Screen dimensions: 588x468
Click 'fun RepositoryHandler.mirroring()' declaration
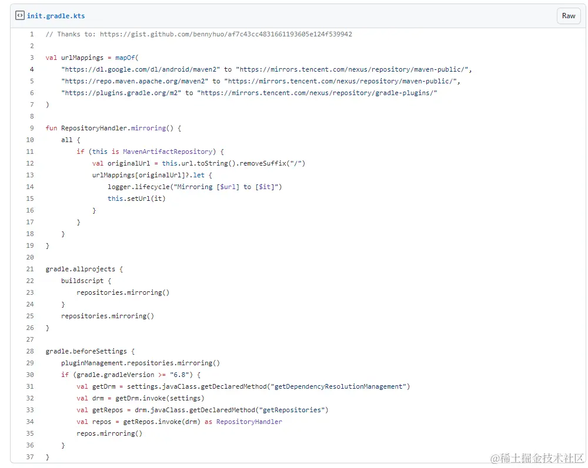pyautogui.click(x=113, y=128)
